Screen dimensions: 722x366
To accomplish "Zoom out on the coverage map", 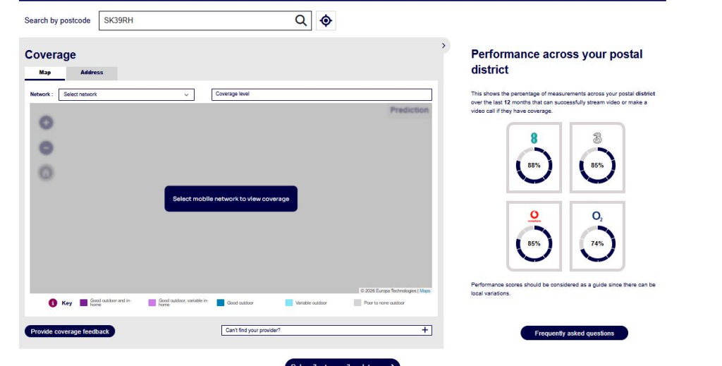I will click(46, 148).
